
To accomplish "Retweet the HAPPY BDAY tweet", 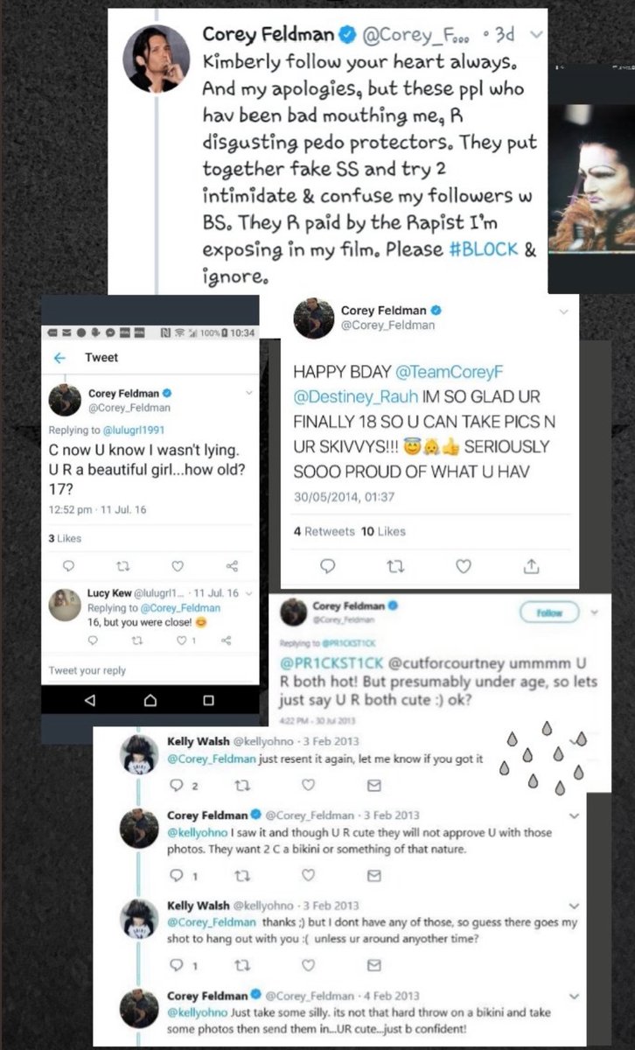I will click(x=394, y=567).
